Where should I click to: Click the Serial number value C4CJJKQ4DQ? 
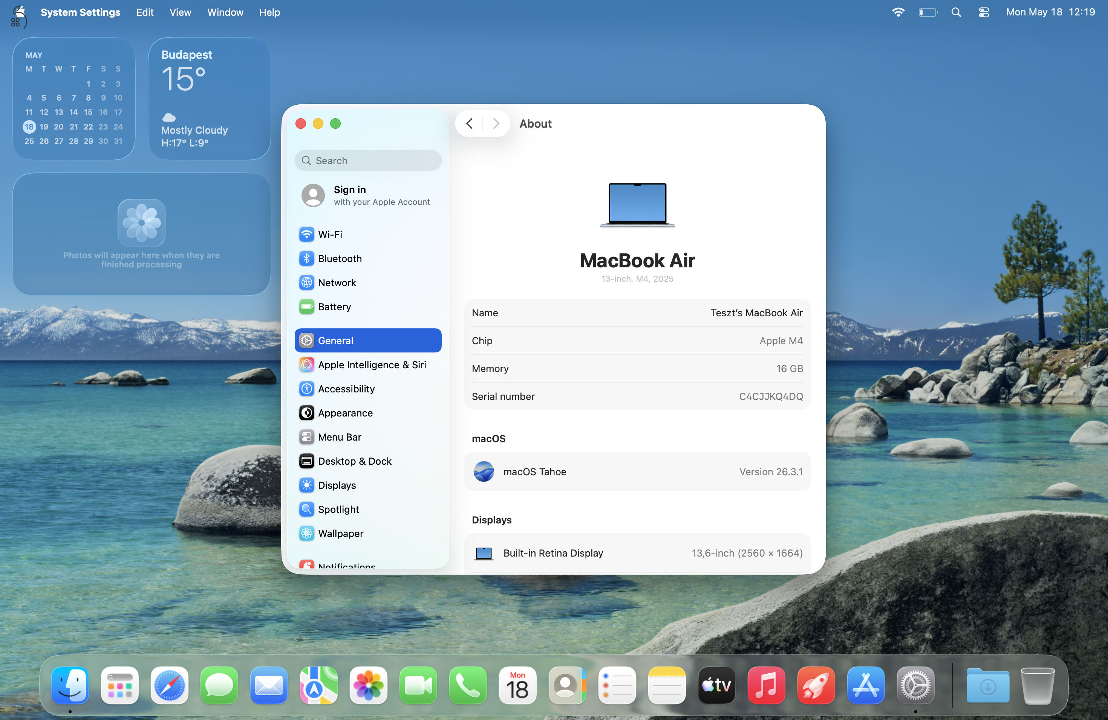point(771,396)
